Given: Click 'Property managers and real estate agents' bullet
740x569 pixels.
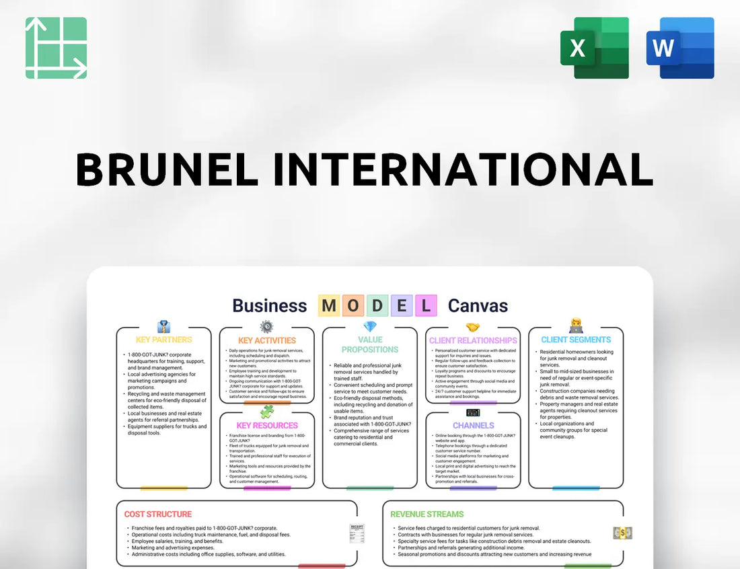Looking at the screenshot, I should pyautogui.click(x=578, y=410).
